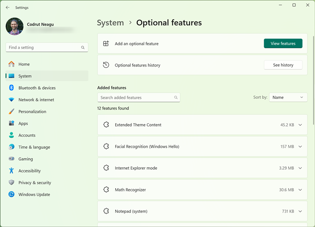Click the System breadcrumb link
The height and width of the screenshot is (227, 315).
[x=110, y=23]
